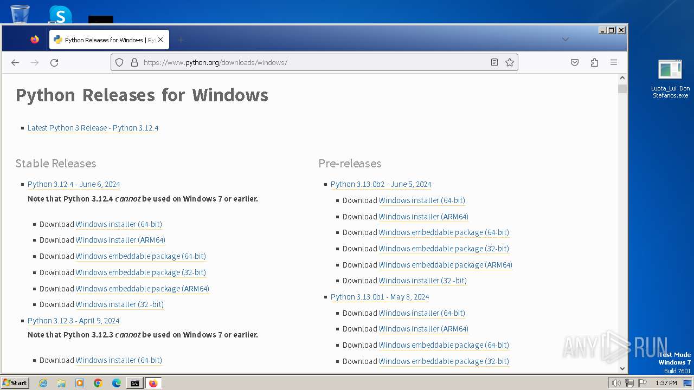View site security padlock information
The height and width of the screenshot is (390, 694).
134,62
